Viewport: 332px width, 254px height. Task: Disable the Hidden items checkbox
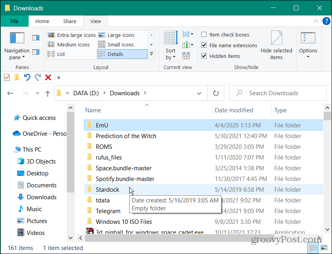pyautogui.click(x=204, y=56)
